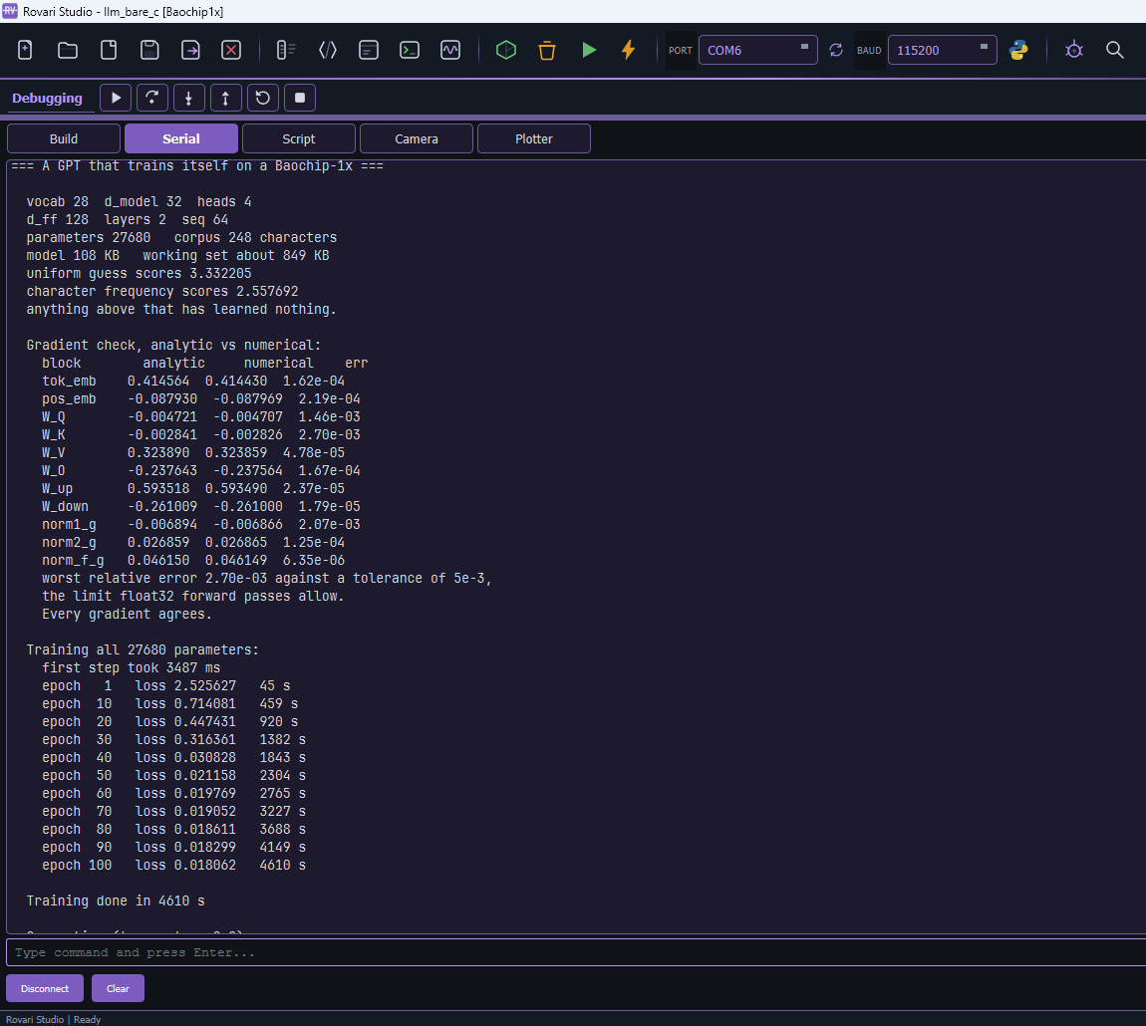1146x1026 pixels.
Task: Stop debugging with square button
Action: pyautogui.click(x=300, y=98)
